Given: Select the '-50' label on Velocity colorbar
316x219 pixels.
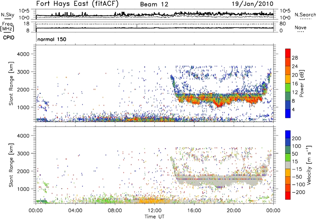Looking at the screenshot, I should pyautogui.click(x=297, y=177).
